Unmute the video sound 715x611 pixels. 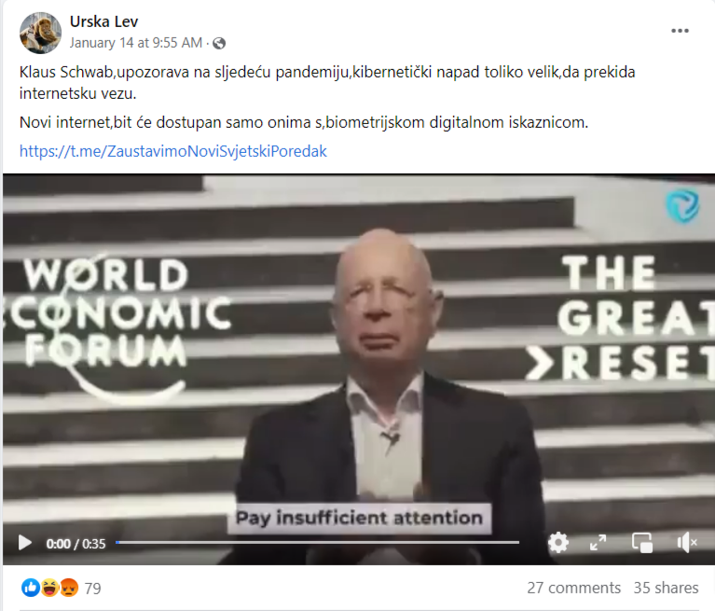[687, 543]
